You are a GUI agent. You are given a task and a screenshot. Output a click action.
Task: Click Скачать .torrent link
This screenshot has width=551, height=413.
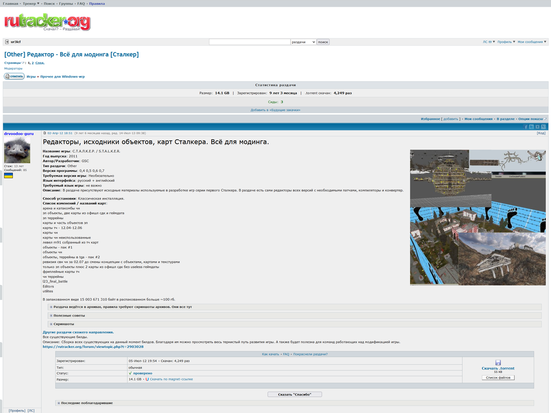tap(498, 369)
